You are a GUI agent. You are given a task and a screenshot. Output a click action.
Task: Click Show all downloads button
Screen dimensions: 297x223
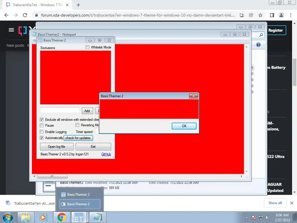coord(275,203)
